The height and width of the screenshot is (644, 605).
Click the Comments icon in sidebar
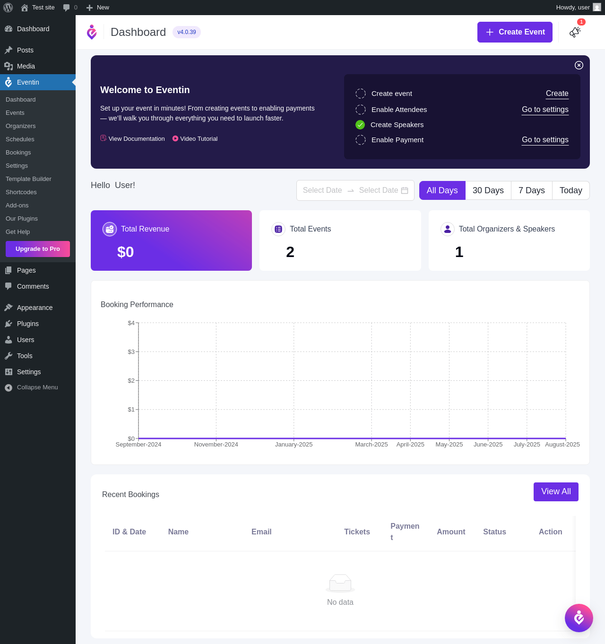[9, 286]
